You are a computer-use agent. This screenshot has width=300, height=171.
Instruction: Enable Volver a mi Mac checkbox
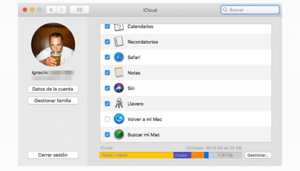[107, 119]
